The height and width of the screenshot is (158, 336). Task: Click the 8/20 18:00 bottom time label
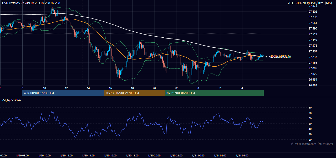point(132,155)
